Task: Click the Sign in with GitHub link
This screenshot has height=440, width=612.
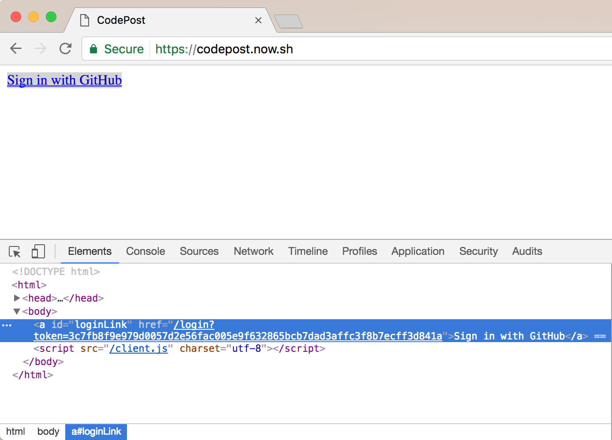Action: coord(64,80)
